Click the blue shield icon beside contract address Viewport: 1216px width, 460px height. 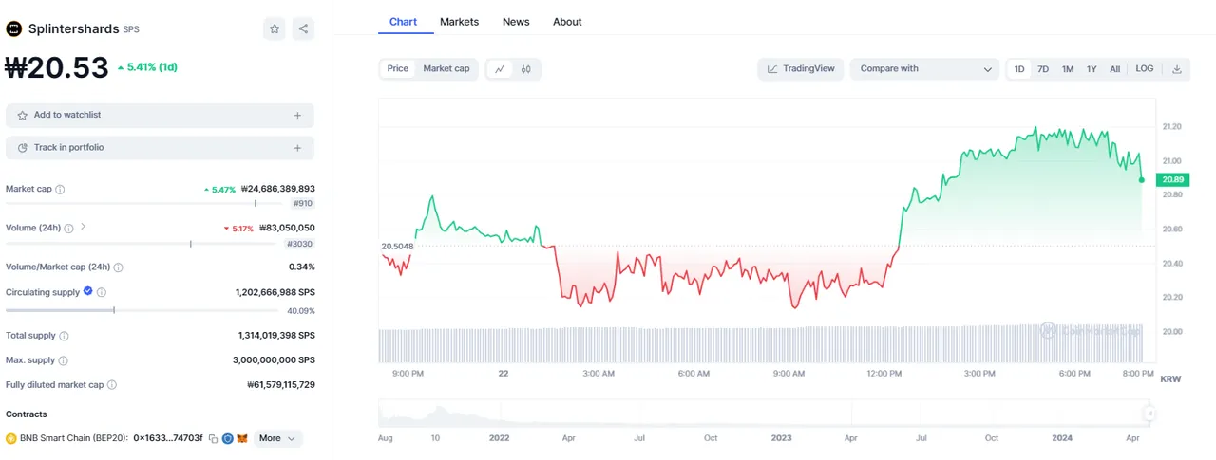point(228,438)
